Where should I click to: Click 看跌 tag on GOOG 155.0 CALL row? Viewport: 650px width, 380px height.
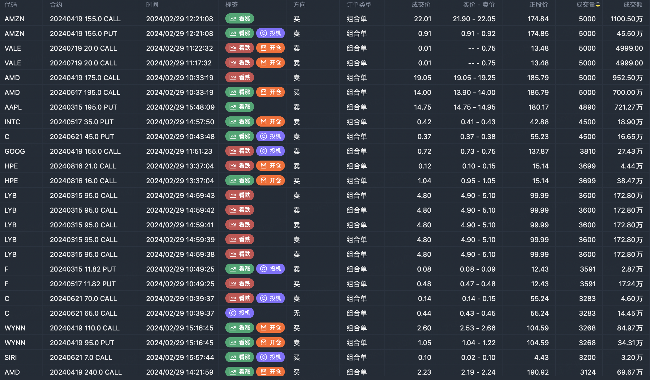click(240, 151)
